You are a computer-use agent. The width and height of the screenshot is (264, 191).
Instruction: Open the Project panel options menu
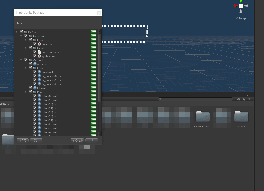251,95
